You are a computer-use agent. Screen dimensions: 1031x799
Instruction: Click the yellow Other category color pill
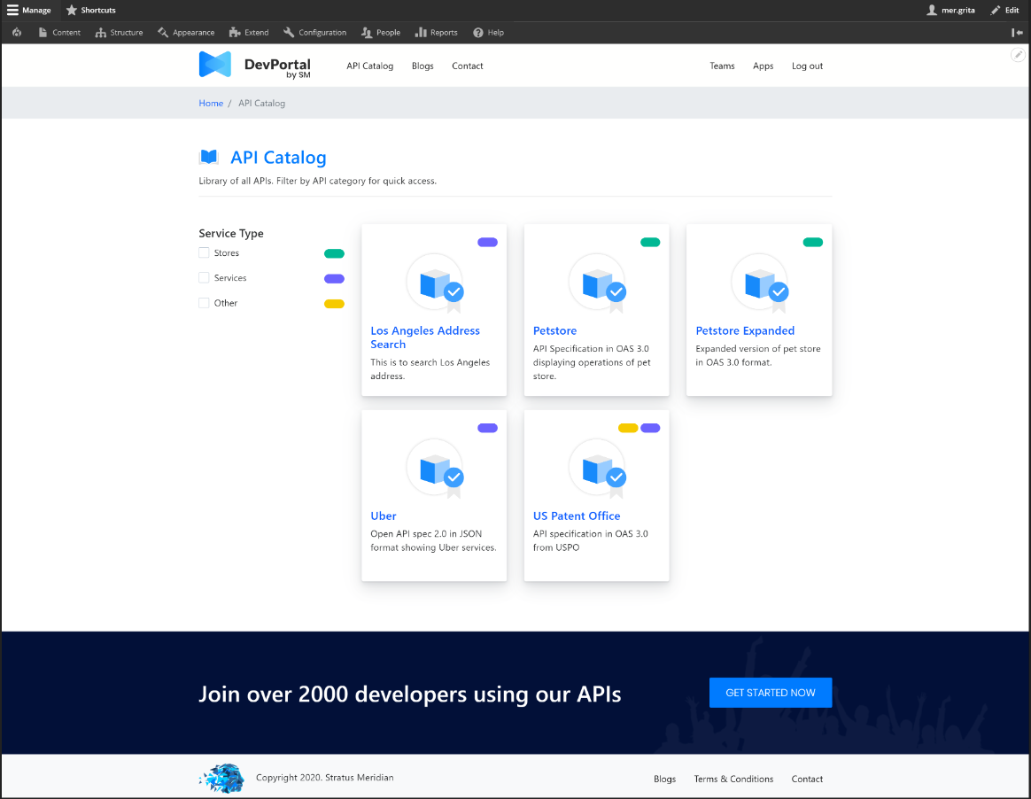pyautogui.click(x=334, y=304)
